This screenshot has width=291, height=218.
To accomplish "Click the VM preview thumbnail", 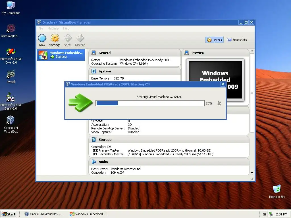I will coord(215,80).
